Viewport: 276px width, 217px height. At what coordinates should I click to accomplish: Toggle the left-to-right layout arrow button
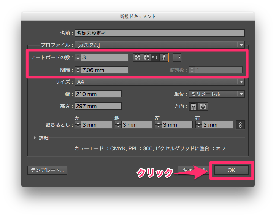(177, 57)
